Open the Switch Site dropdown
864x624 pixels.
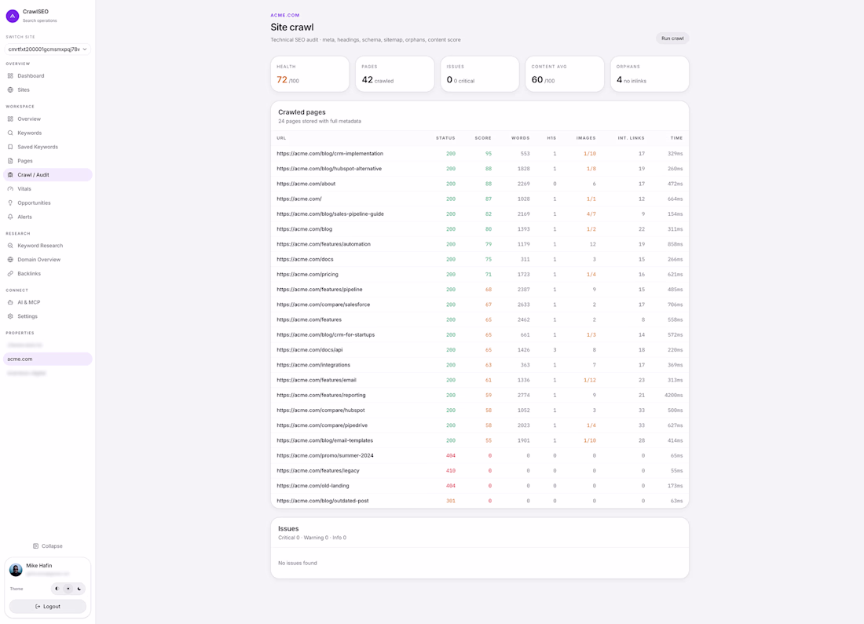47,49
